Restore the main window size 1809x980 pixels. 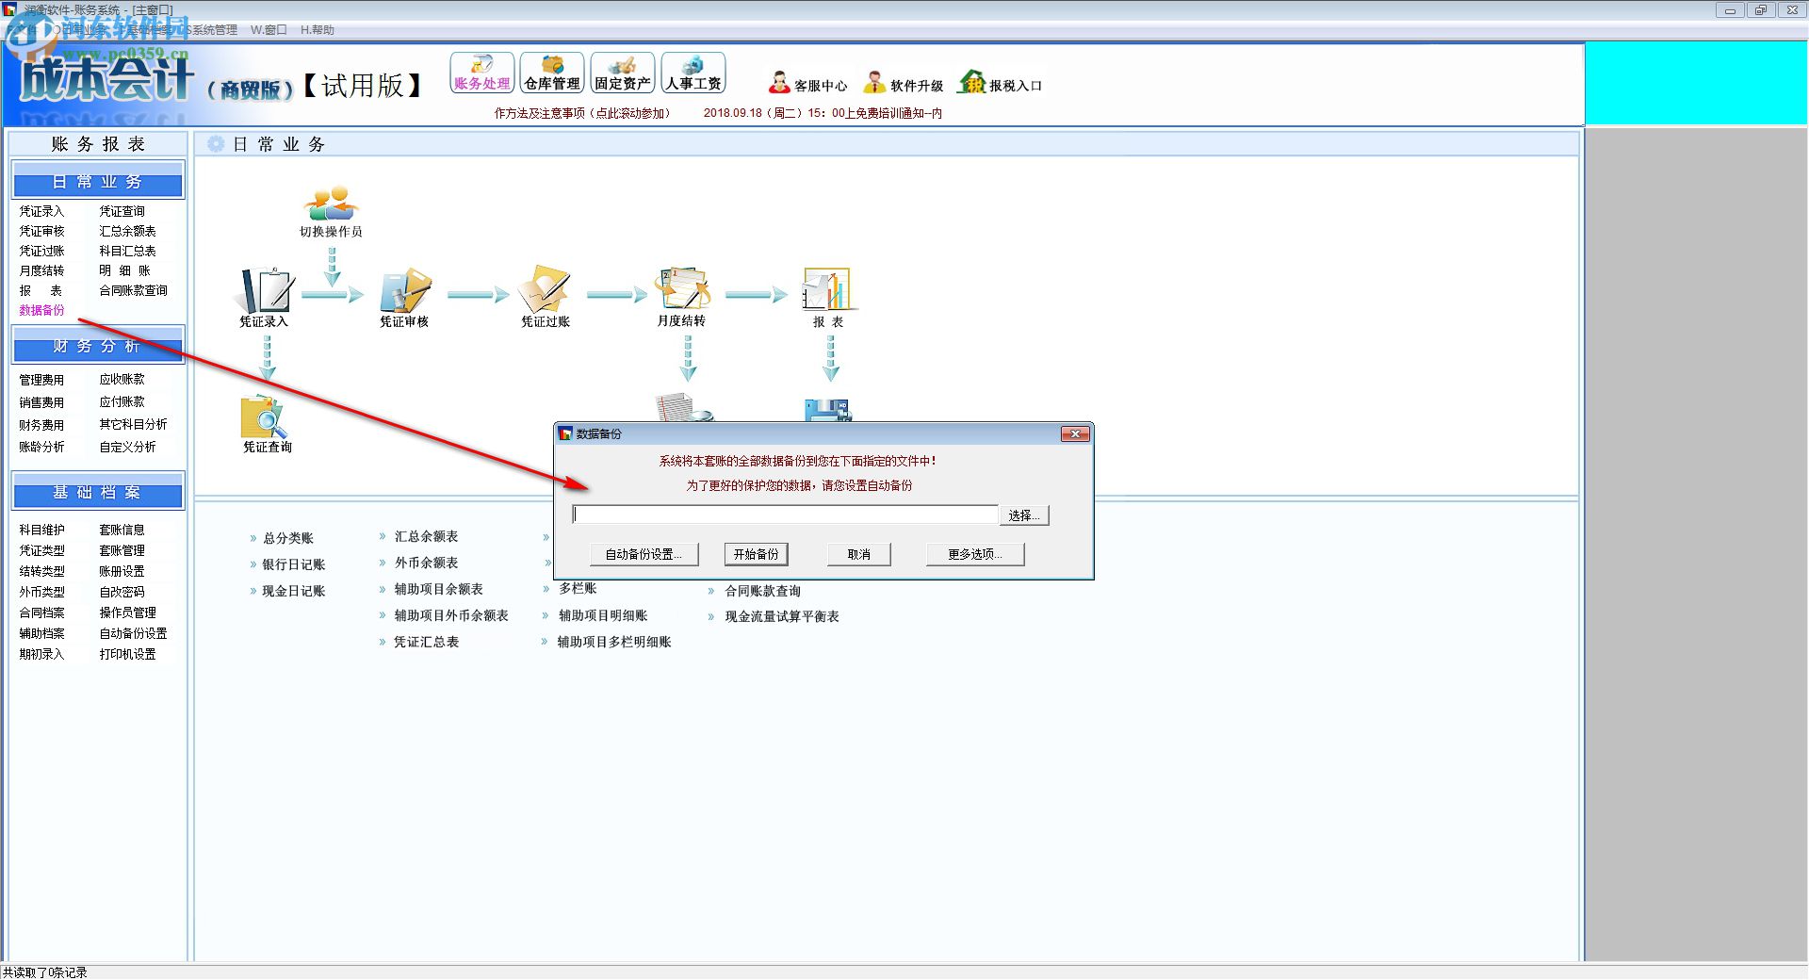coord(1760,10)
